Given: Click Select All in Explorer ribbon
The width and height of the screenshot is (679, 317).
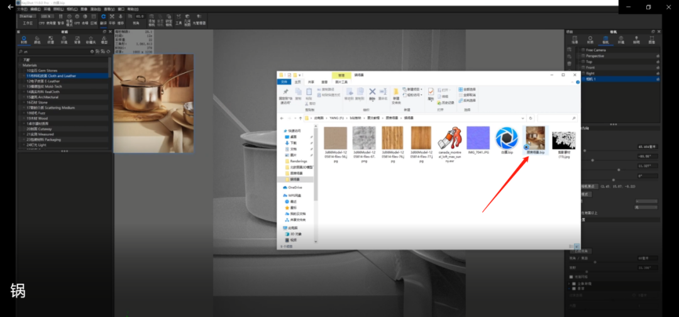Looking at the screenshot, I should pyautogui.click(x=470, y=89).
